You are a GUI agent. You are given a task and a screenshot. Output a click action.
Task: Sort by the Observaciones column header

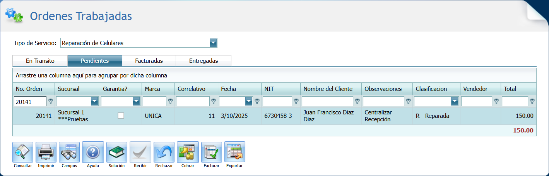[x=387, y=89]
